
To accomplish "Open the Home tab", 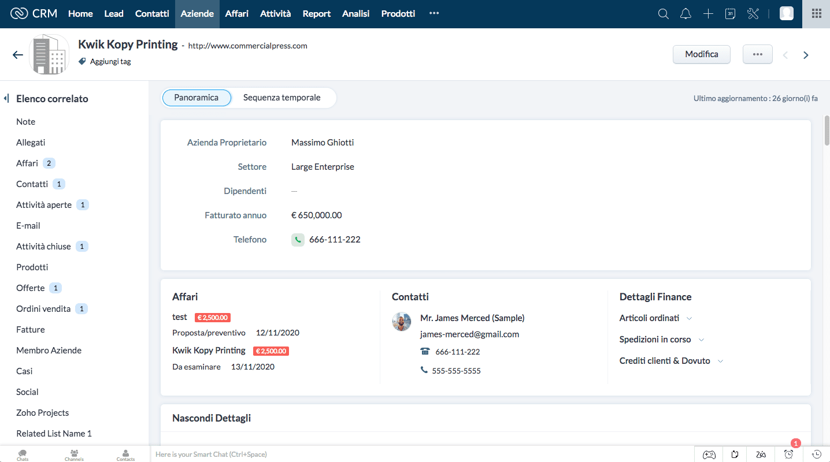I will [x=80, y=14].
